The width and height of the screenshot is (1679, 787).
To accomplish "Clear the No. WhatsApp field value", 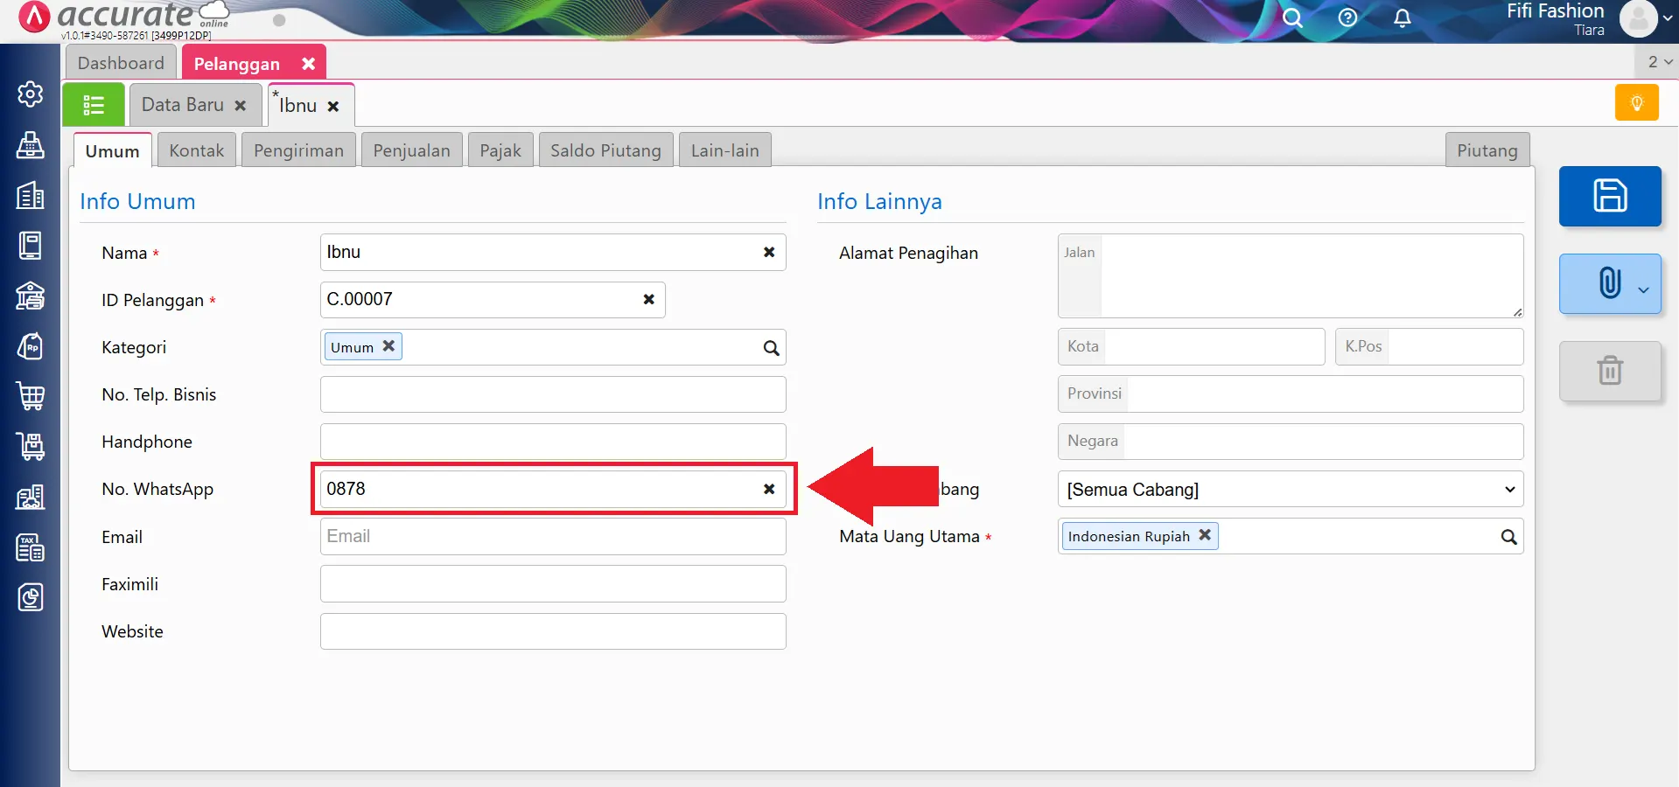I will [x=769, y=489].
